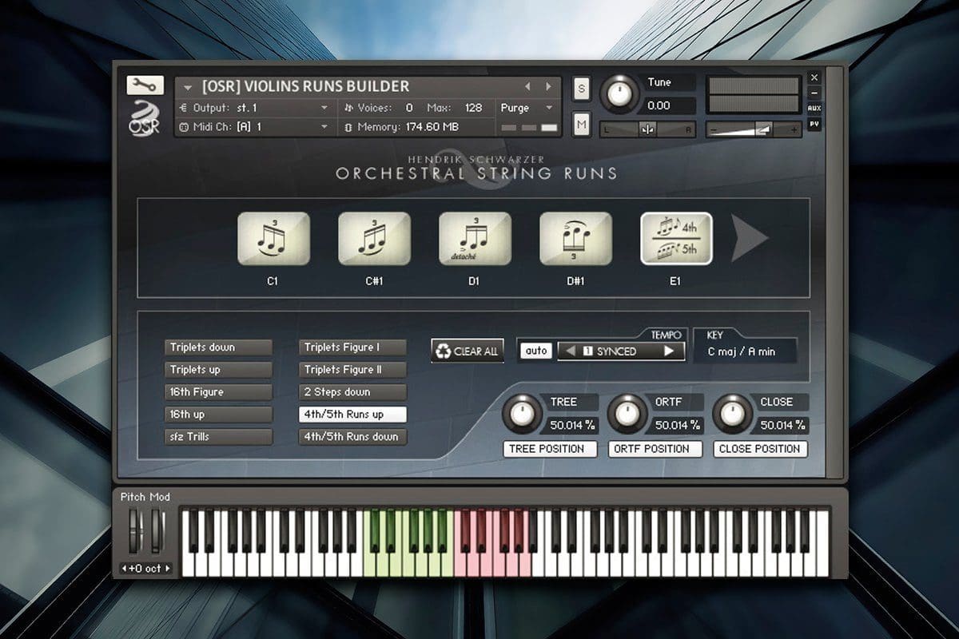
Task: Open the Purge dropdown menu
Action: tap(527, 107)
